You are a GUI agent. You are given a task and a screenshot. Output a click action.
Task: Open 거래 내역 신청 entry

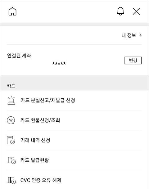tap(74, 140)
